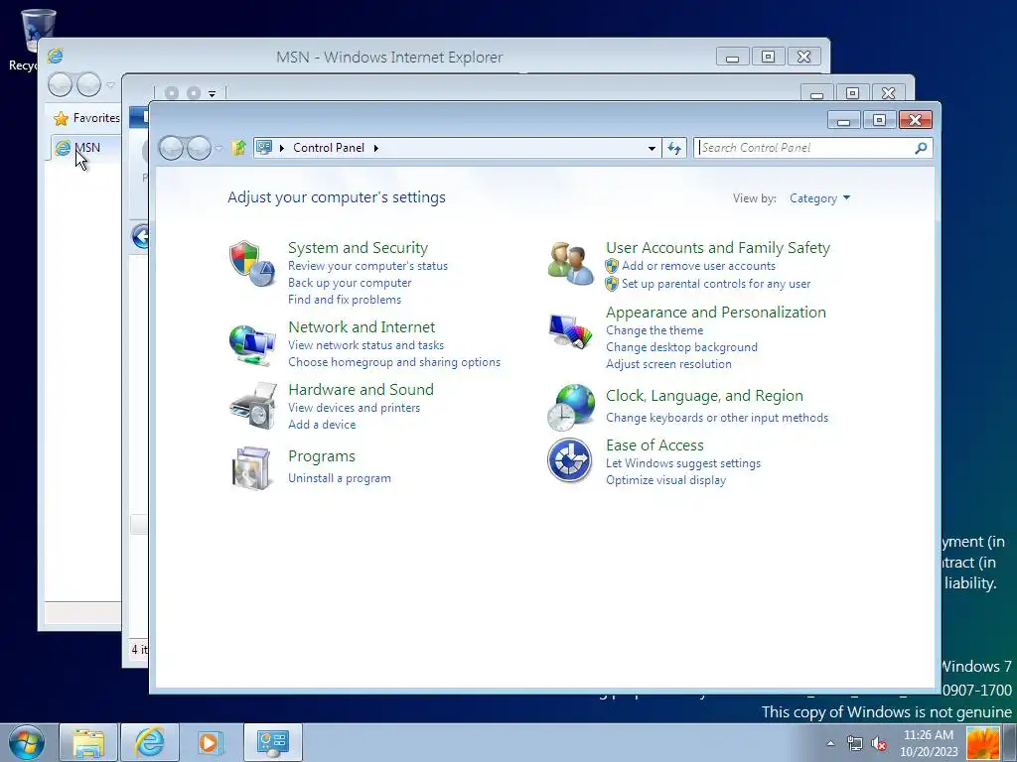Click the muted volume tray icon
Viewport: 1017px width, 762px height.
click(x=880, y=743)
